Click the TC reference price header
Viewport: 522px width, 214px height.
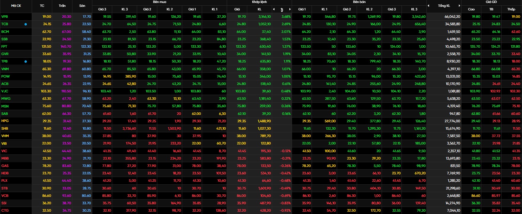[42, 6]
